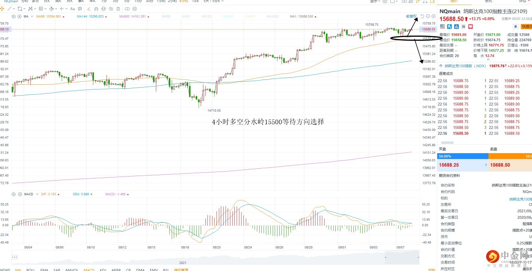This screenshot has width=532, height=271.
Task: Switch to the RSI indicator tab
Action: (x=166, y=270)
